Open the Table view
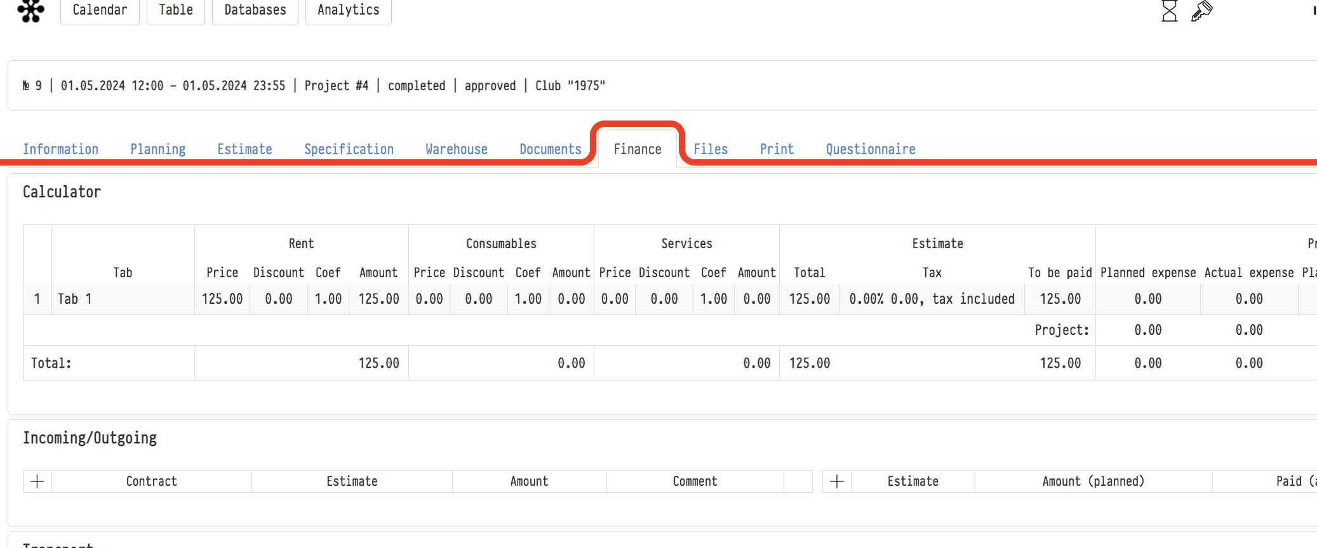Screen dimensions: 1317x548 (x=176, y=11)
